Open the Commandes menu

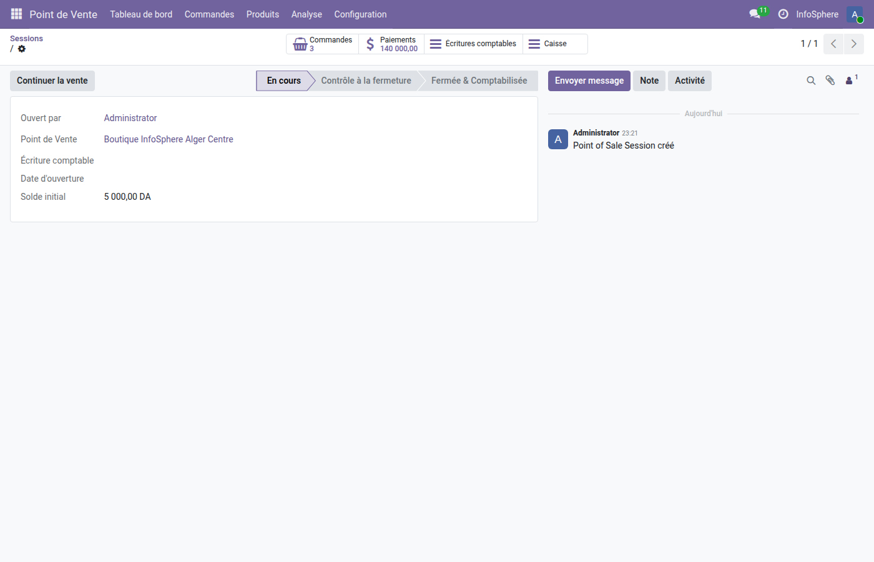click(209, 14)
